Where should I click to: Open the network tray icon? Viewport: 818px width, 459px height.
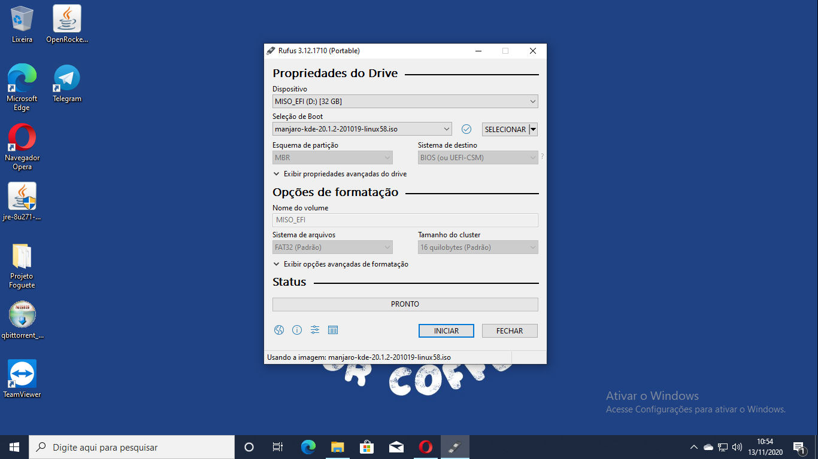pos(723,447)
